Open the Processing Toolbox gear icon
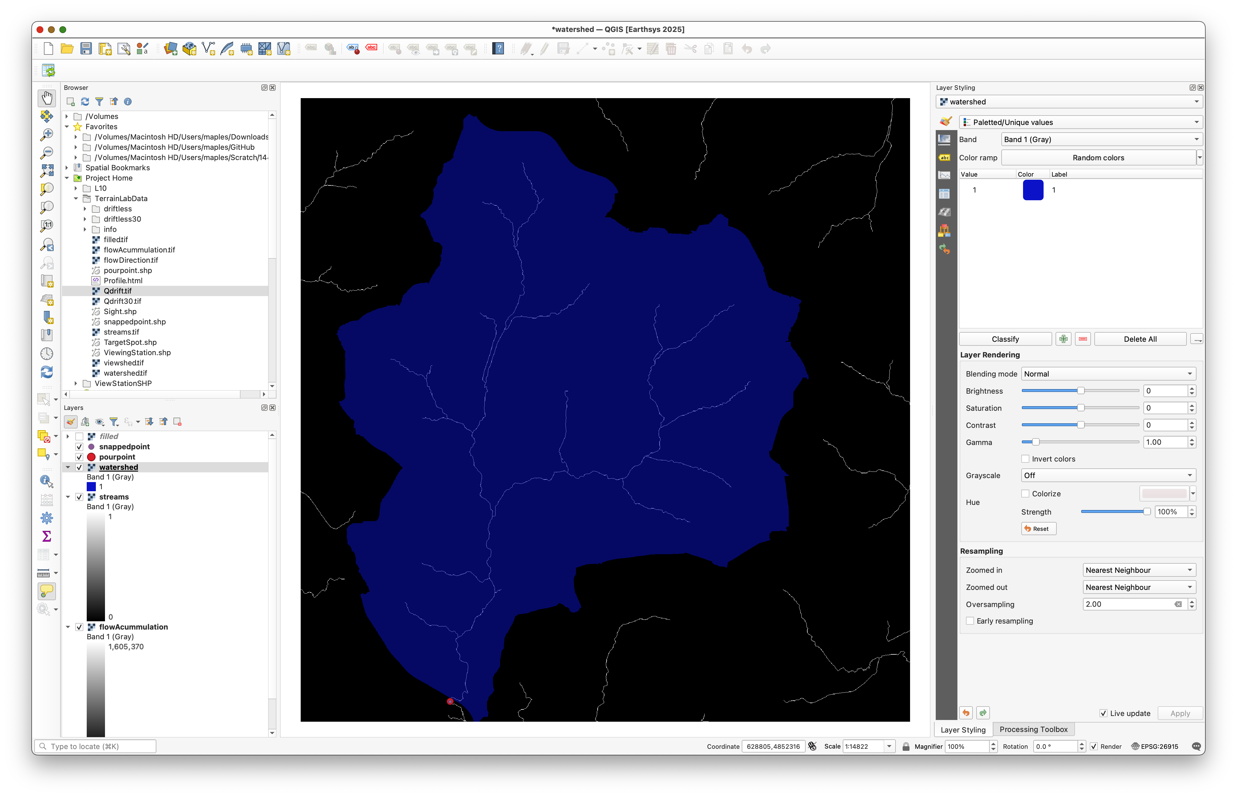 click(47, 518)
